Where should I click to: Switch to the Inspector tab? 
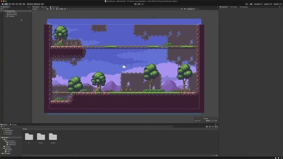click(224, 7)
